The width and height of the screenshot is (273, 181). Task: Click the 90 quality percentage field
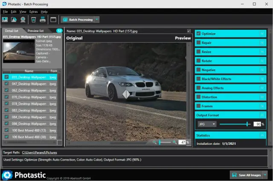click(257, 124)
